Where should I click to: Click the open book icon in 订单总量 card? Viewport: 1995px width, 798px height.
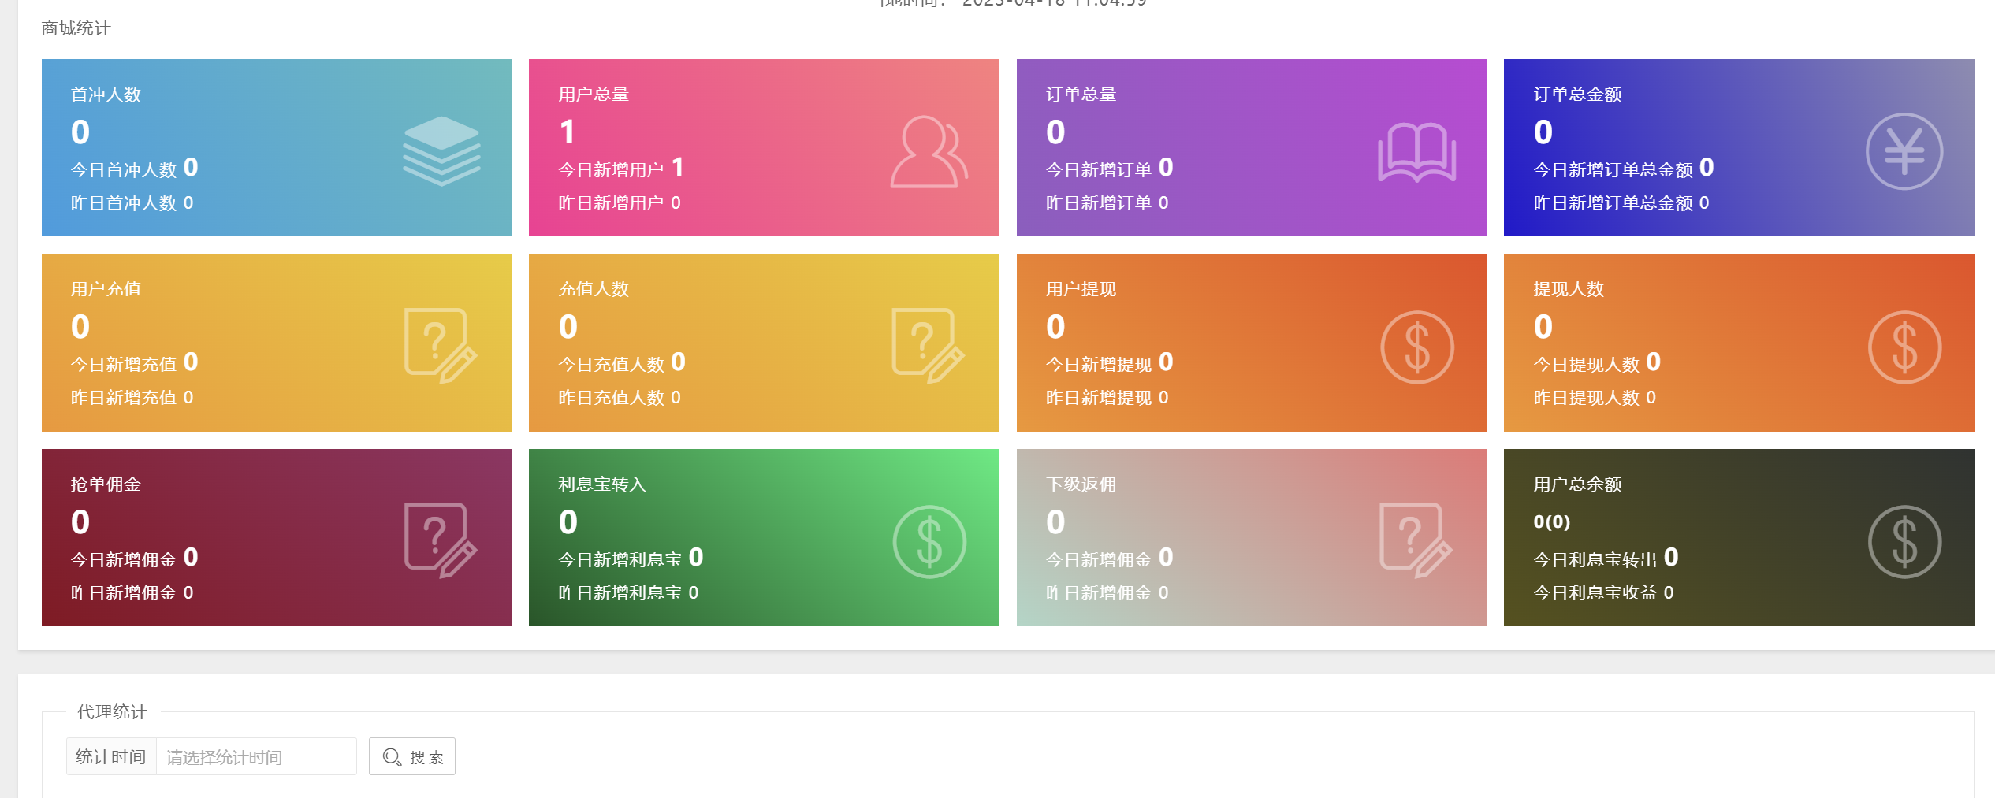pyautogui.click(x=1416, y=152)
